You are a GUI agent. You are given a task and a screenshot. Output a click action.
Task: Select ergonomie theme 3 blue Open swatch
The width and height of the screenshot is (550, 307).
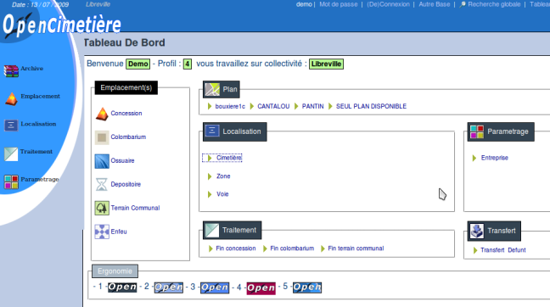click(x=215, y=287)
